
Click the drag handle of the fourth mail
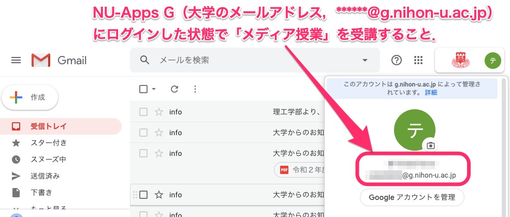pyautogui.click(x=135, y=195)
